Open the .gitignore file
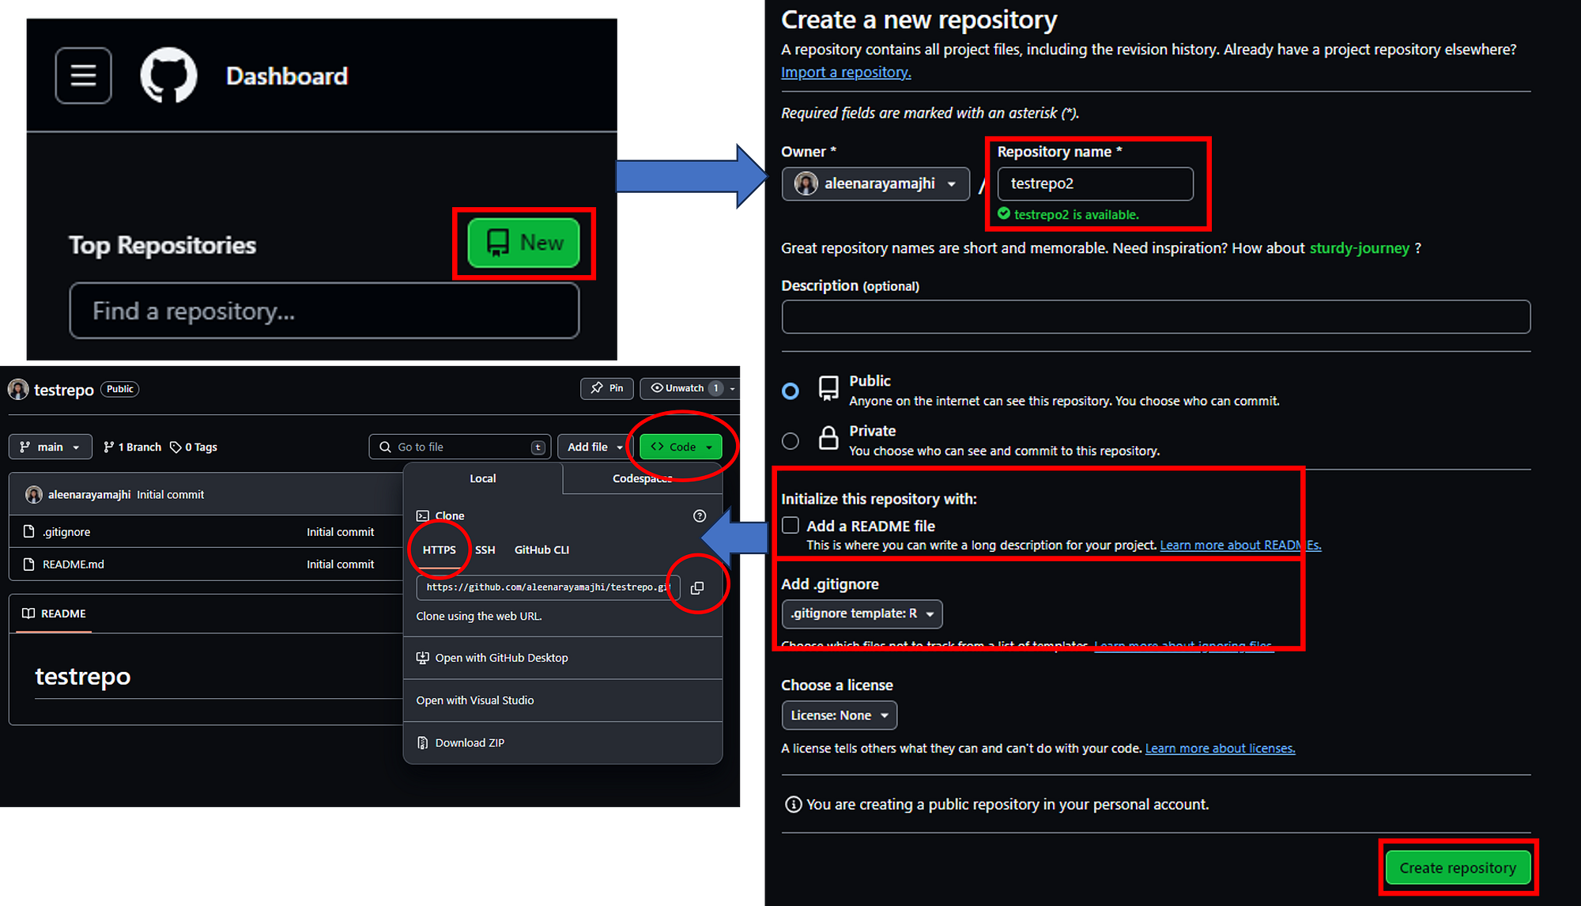Viewport: 1581px width, 906px height. point(66,532)
